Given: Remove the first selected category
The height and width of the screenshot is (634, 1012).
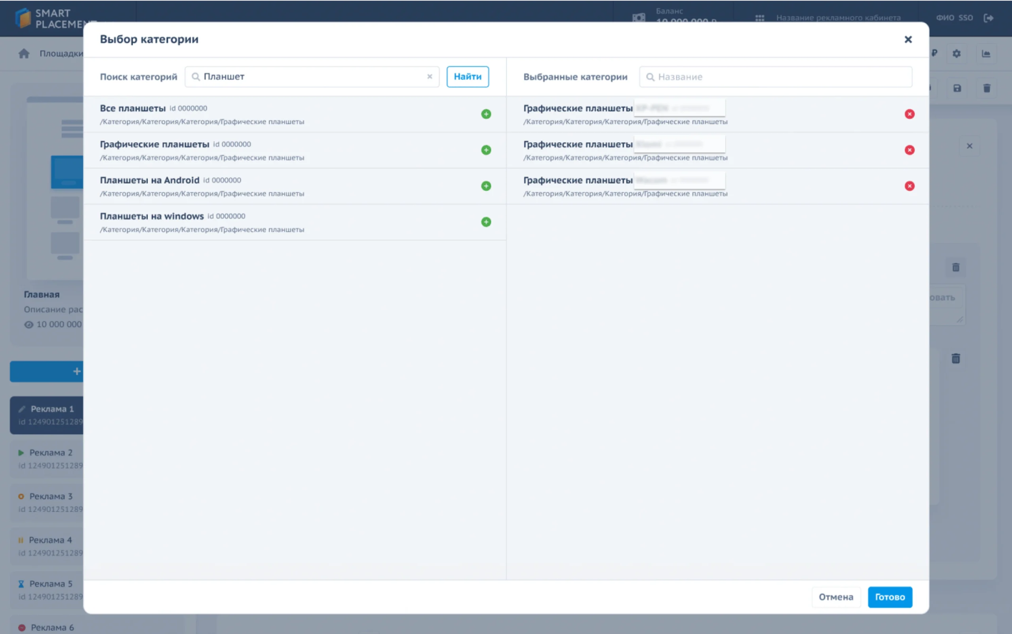Looking at the screenshot, I should [x=909, y=114].
